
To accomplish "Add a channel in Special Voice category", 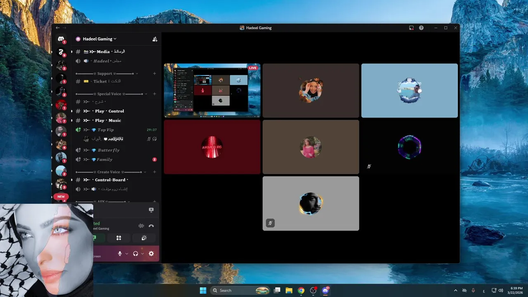I will pos(155,94).
